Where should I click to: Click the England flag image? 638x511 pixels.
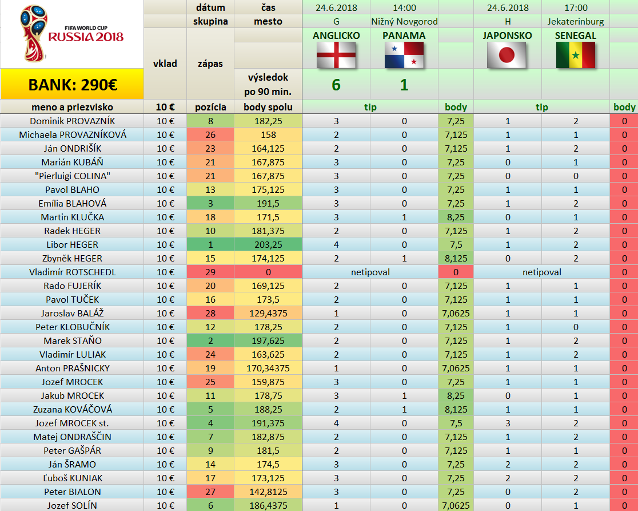click(336, 55)
